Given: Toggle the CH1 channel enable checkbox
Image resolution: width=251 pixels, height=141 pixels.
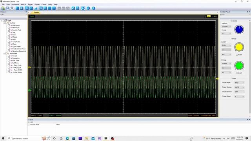Looking at the screenshot, I should click(x=222, y=42).
